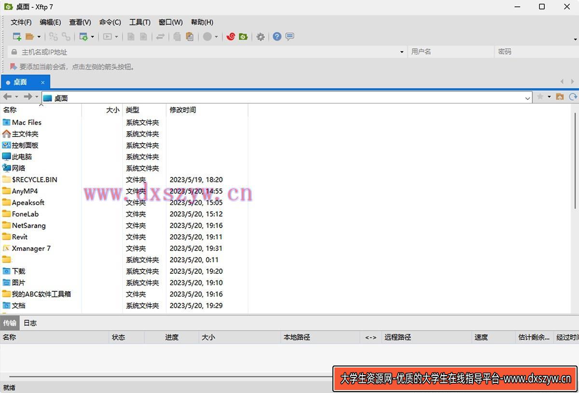Go back with the left arrow

click(7, 97)
